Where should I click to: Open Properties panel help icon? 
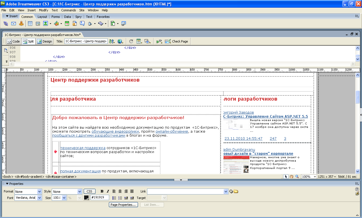[357, 189]
